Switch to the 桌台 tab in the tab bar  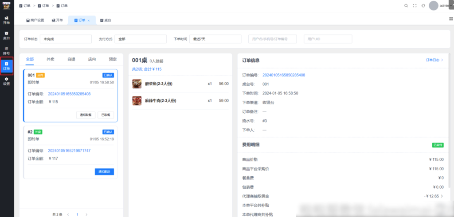pyautogui.click(x=106, y=20)
